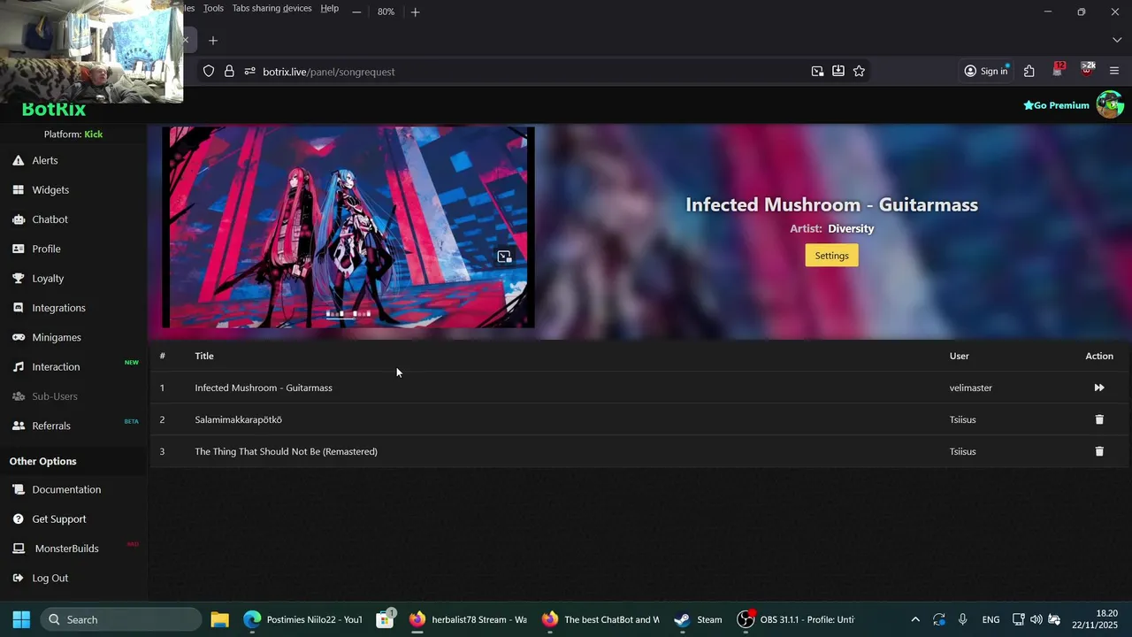Screen dimensions: 1132x637
Task: Show hidden system tray icons
Action: pyautogui.click(x=915, y=619)
